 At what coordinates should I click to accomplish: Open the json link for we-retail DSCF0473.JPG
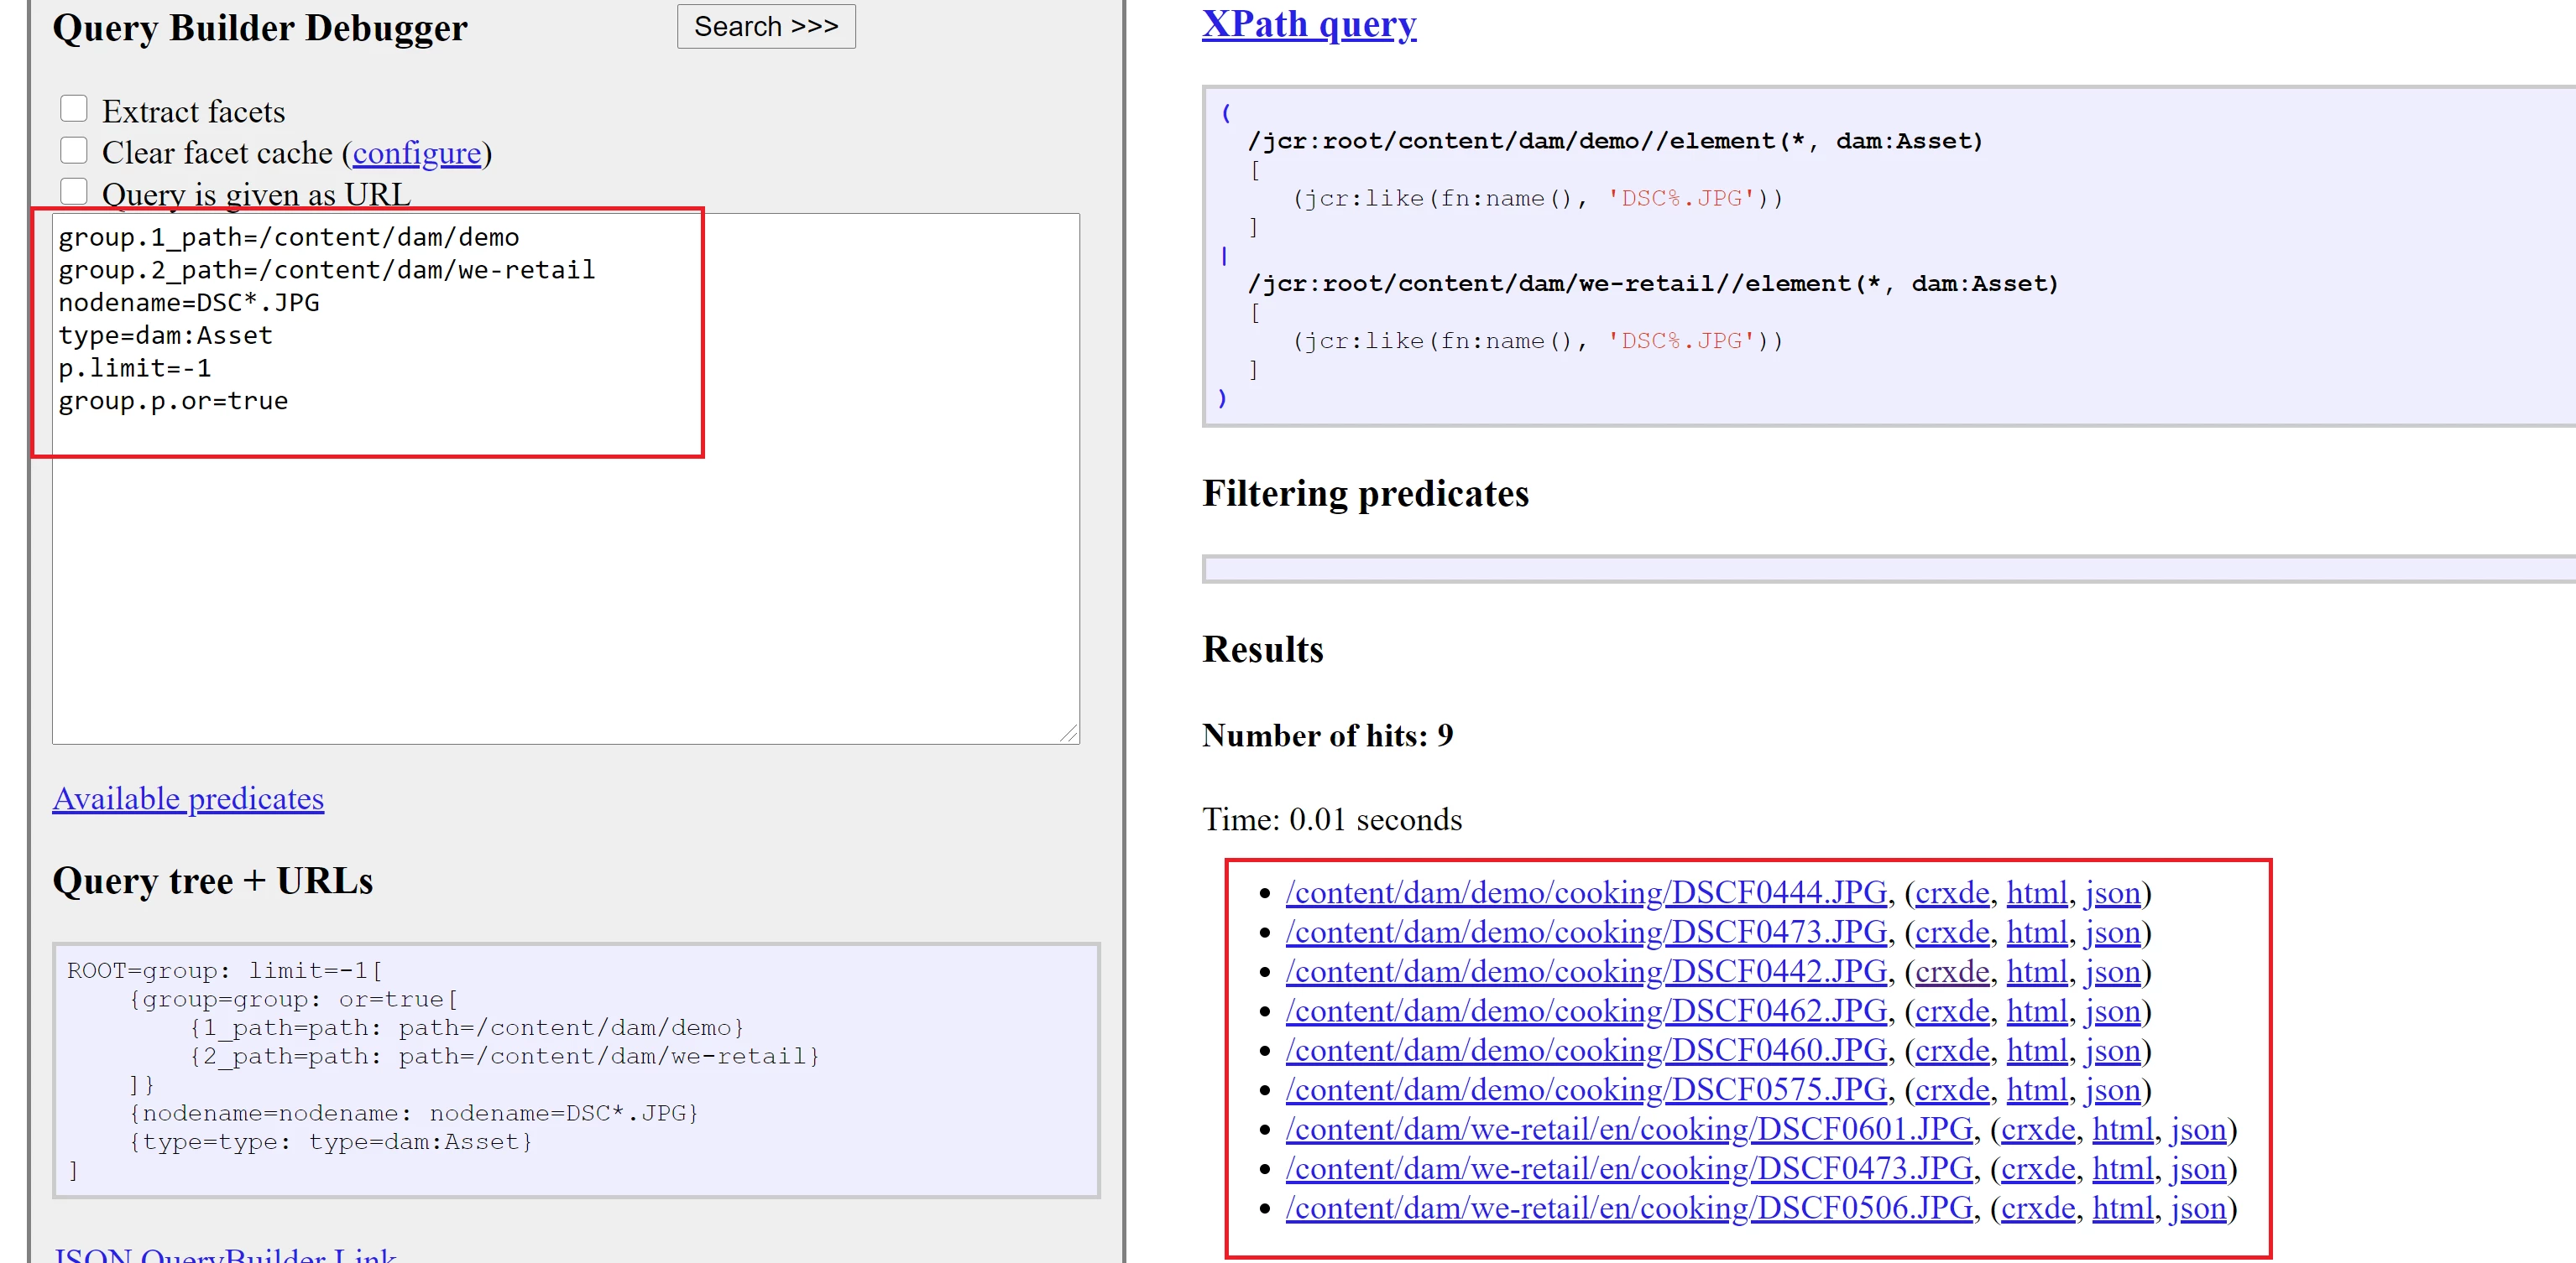(x=2198, y=1169)
